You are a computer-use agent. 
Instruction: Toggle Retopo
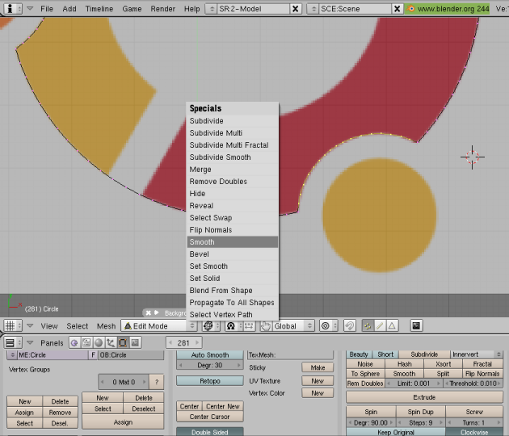pos(210,381)
